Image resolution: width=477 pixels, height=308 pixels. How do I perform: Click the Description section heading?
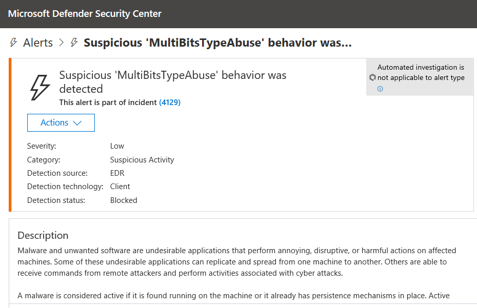pyautogui.click(x=43, y=236)
